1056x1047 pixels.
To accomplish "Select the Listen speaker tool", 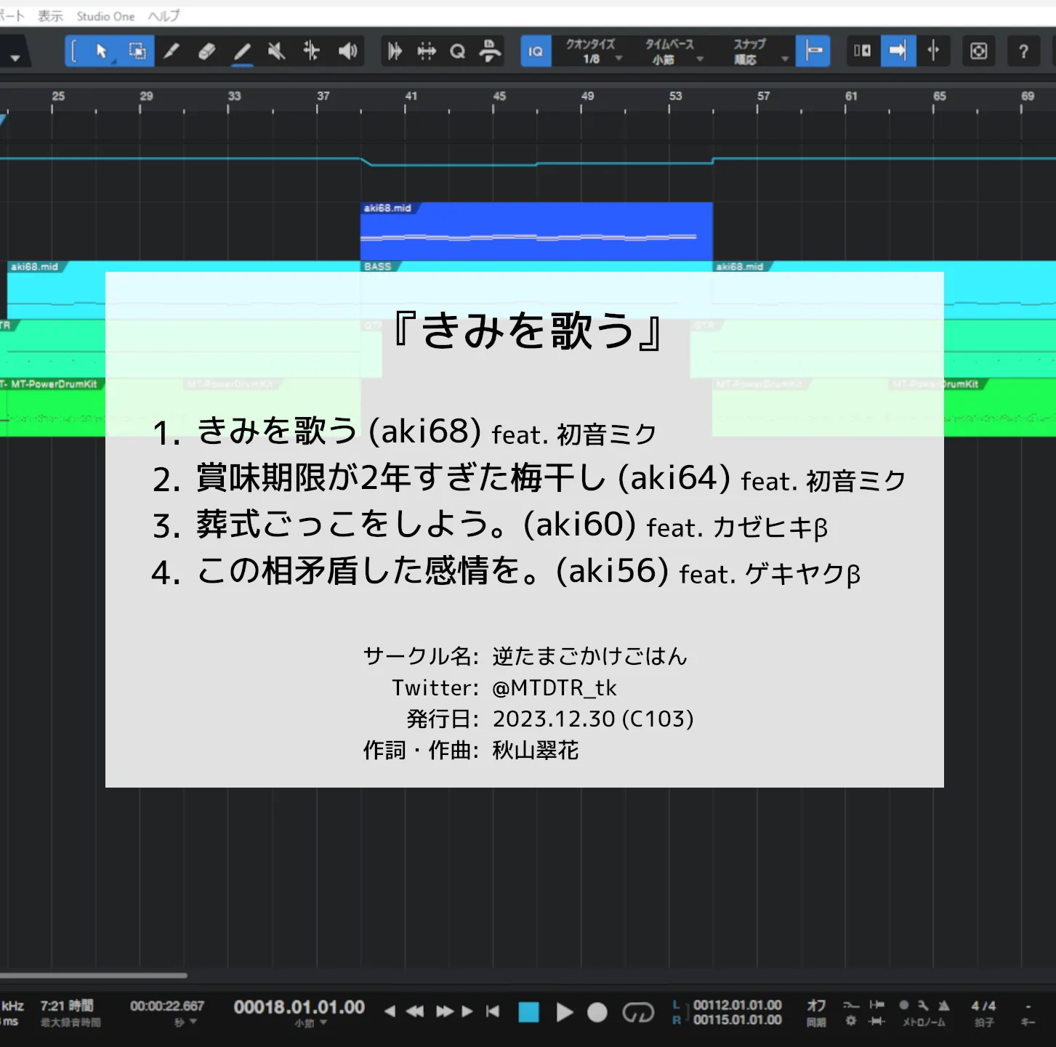I will point(347,51).
